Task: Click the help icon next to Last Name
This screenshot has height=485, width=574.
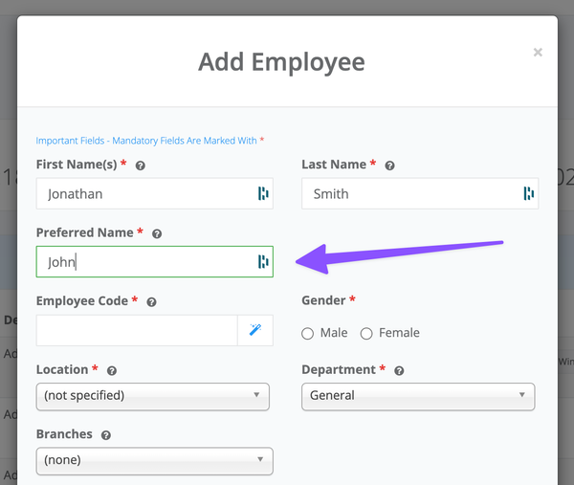Action: pos(389,165)
